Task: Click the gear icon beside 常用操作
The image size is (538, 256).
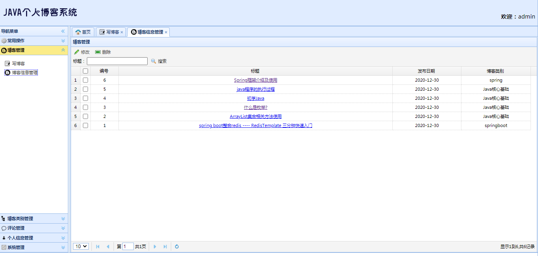Action: [4, 41]
